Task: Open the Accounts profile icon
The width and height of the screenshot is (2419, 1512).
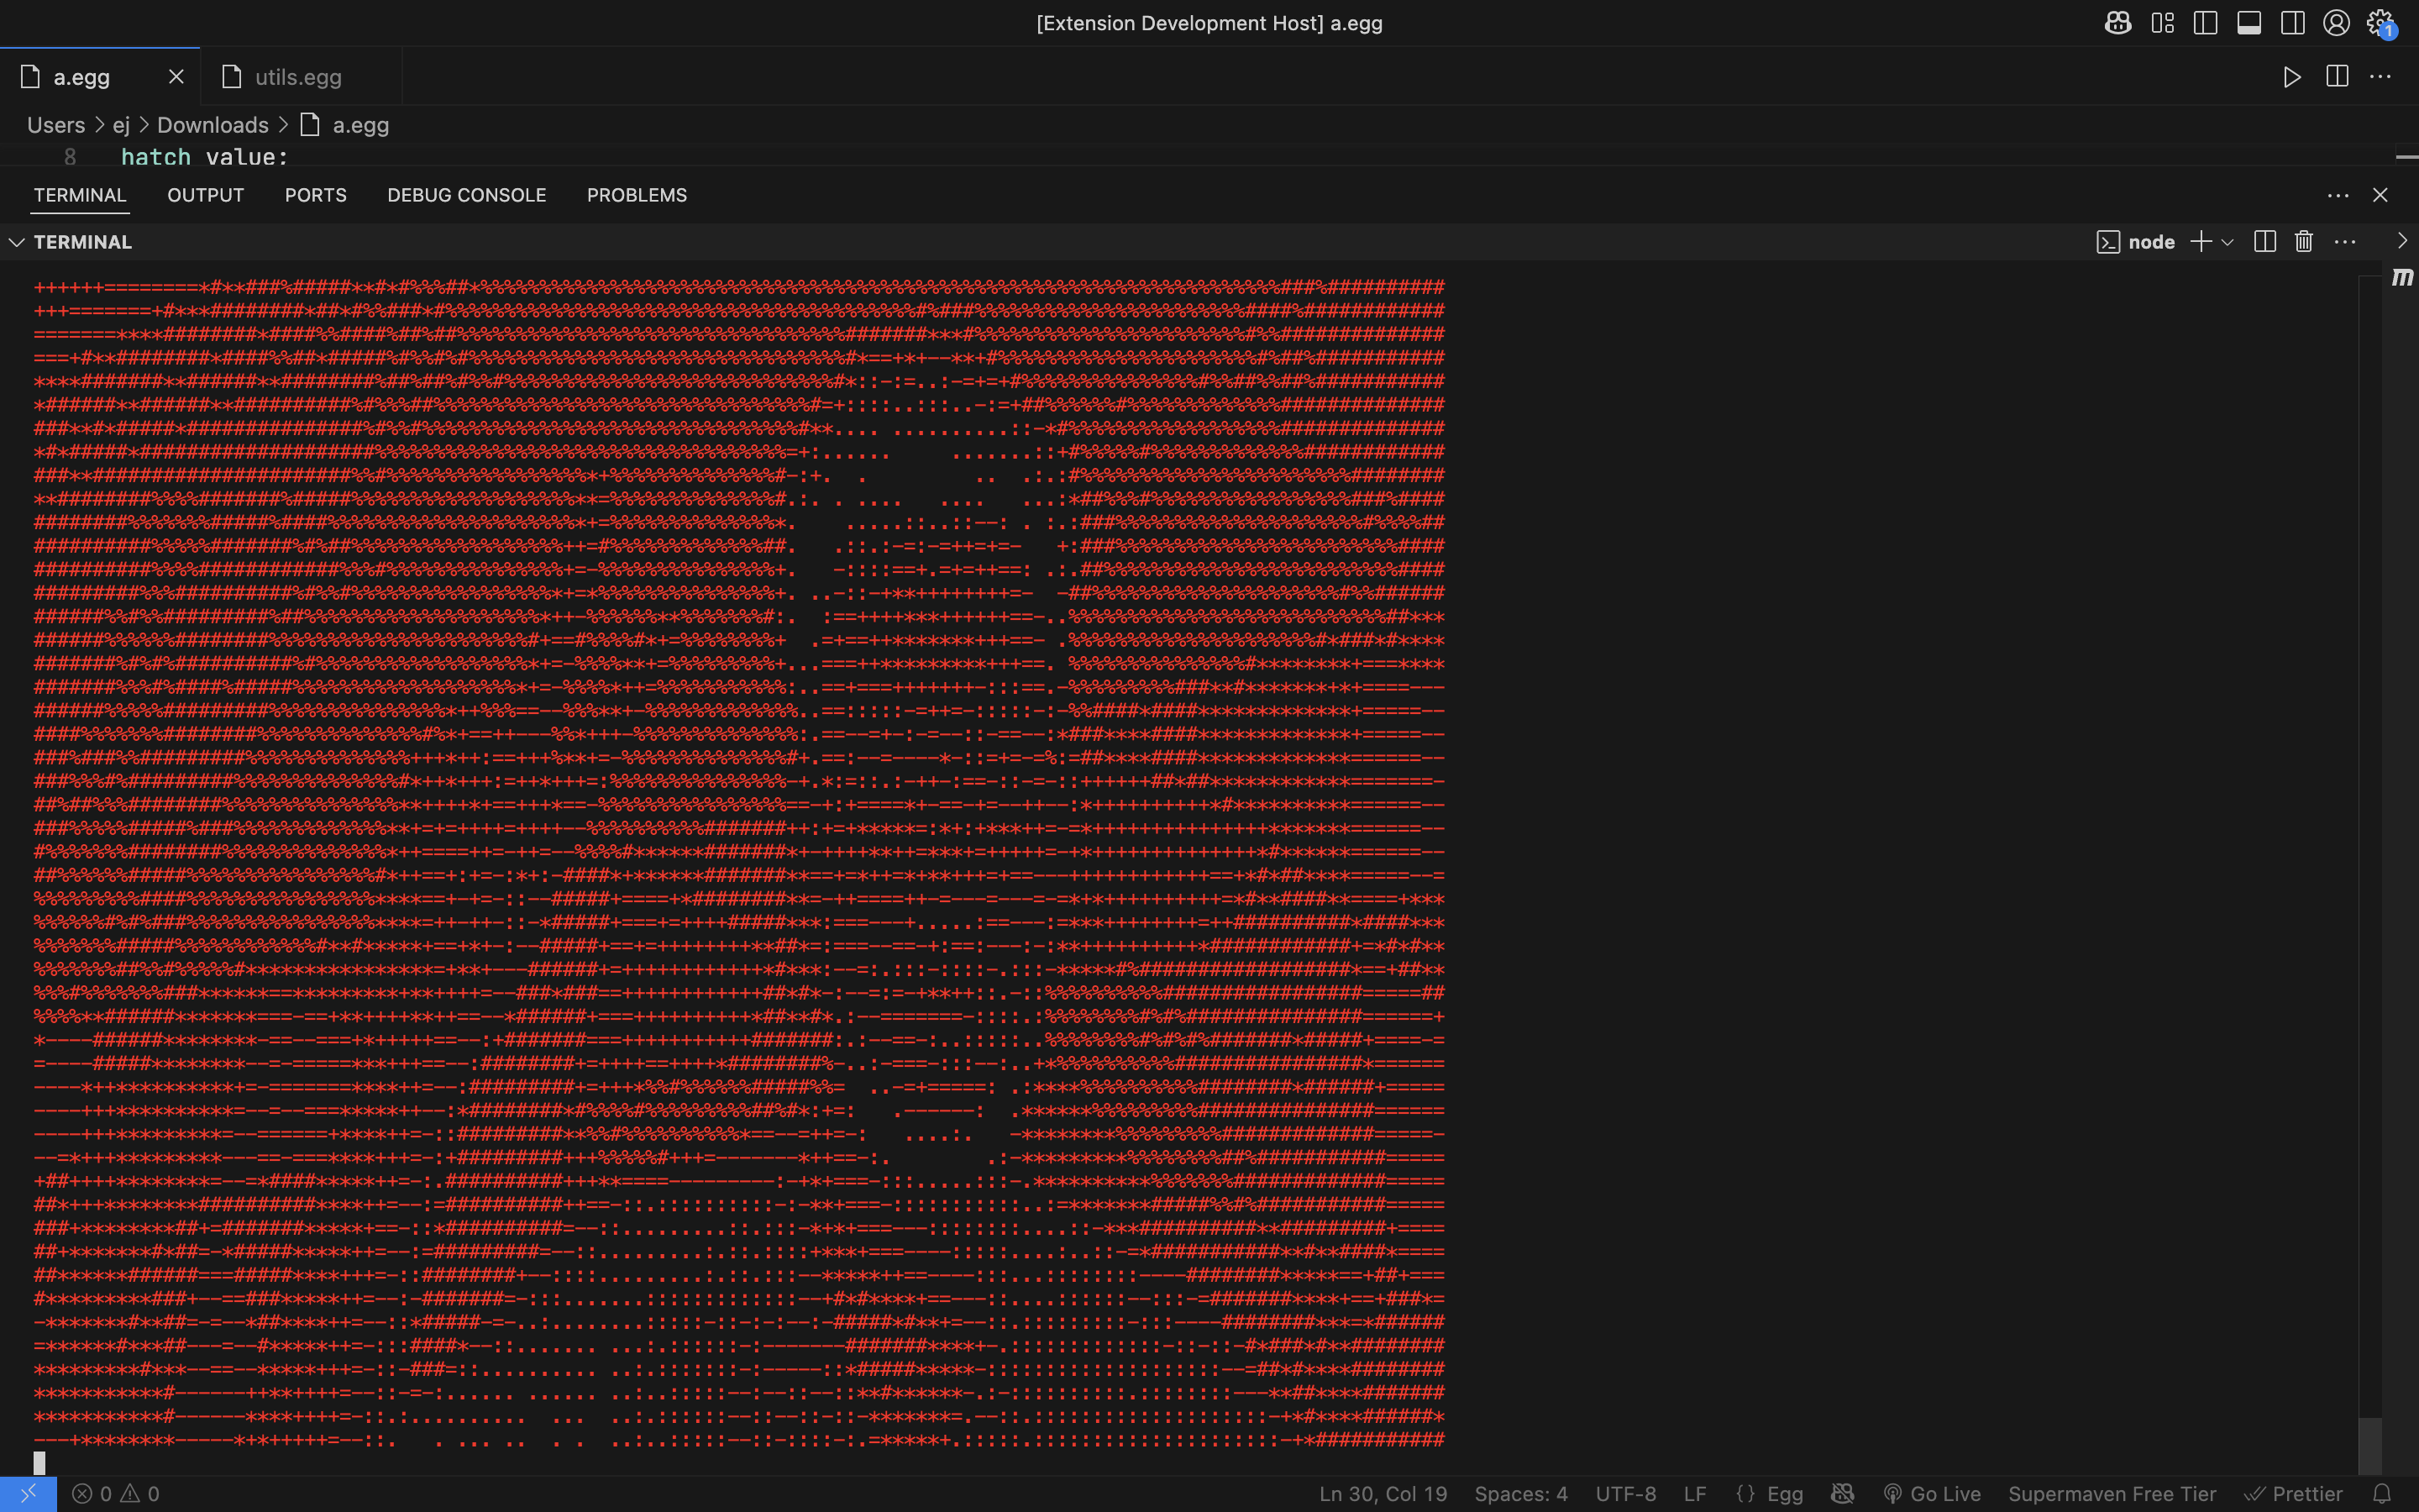Action: point(2336,23)
